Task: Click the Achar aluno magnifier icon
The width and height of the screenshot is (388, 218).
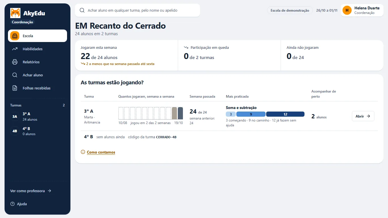Action: [15, 75]
